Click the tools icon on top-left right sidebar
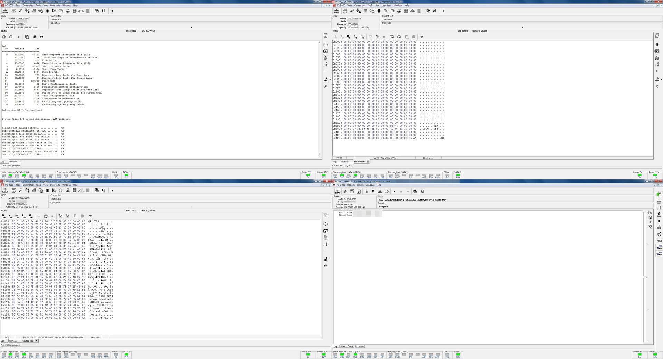 325,86
